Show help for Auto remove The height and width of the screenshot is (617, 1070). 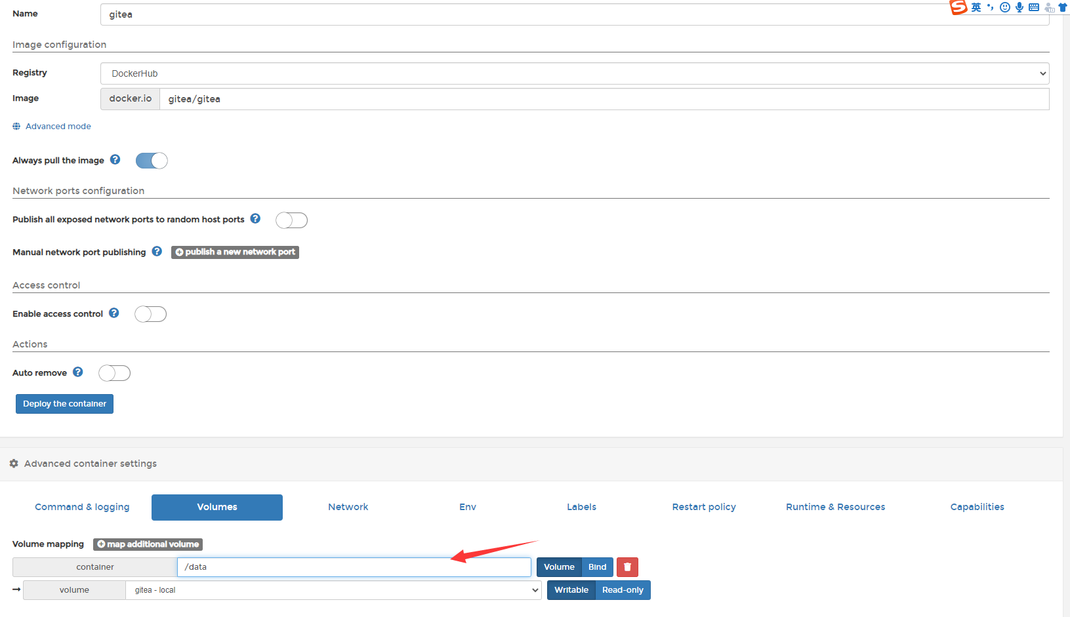(x=78, y=372)
